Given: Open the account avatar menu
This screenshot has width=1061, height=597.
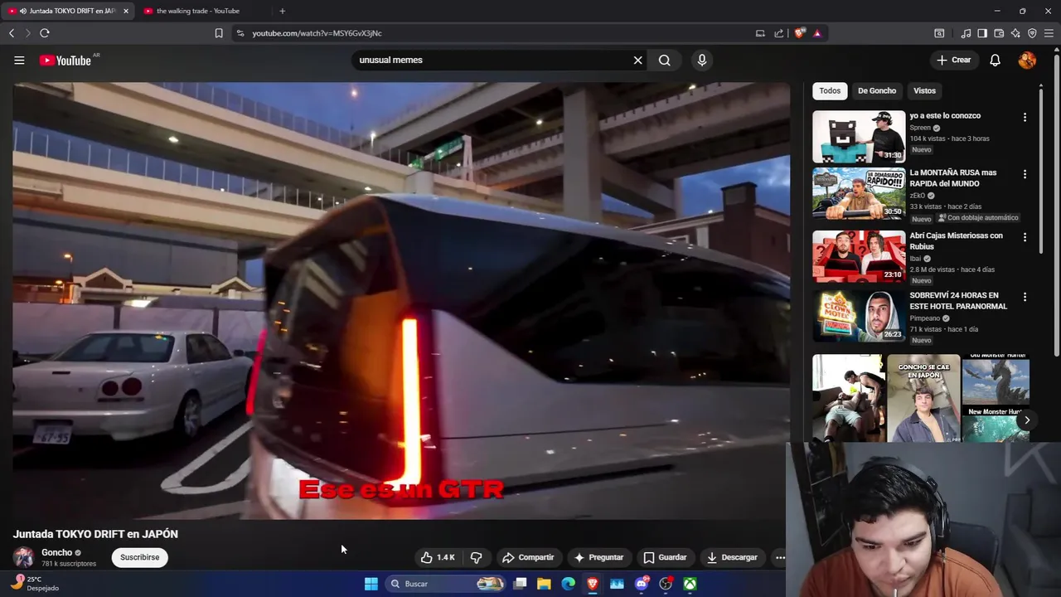Looking at the screenshot, I should click(x=1027, y=60).
